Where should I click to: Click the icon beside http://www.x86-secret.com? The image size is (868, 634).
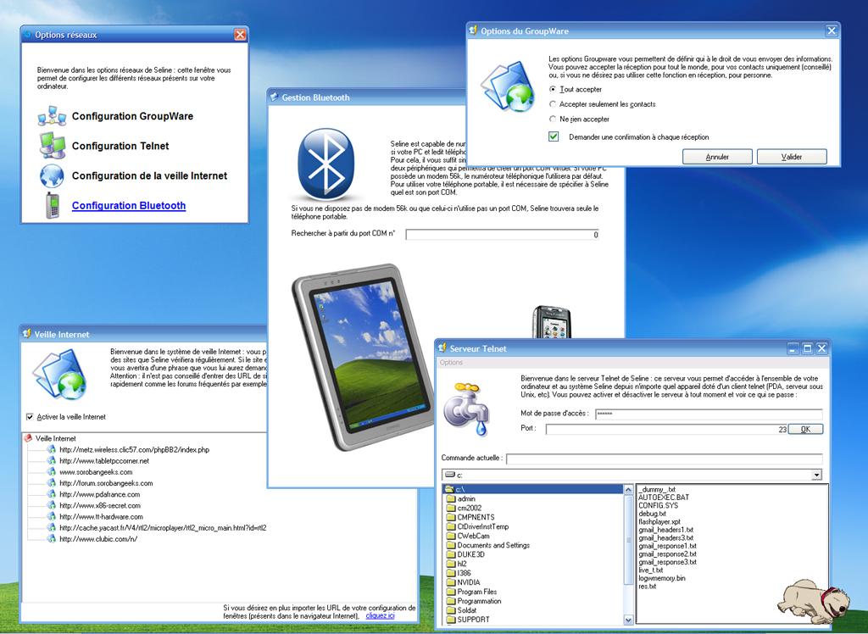tap(52, 505)
